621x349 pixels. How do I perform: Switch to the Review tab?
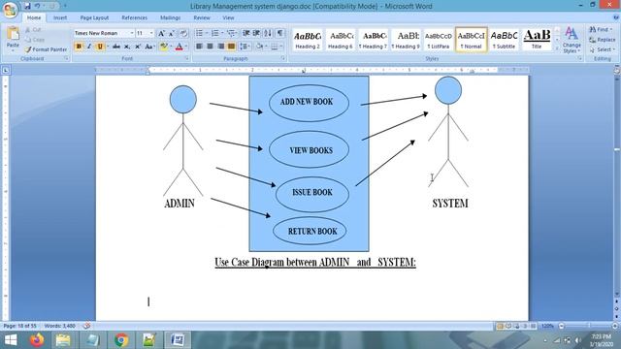[202, 17]
